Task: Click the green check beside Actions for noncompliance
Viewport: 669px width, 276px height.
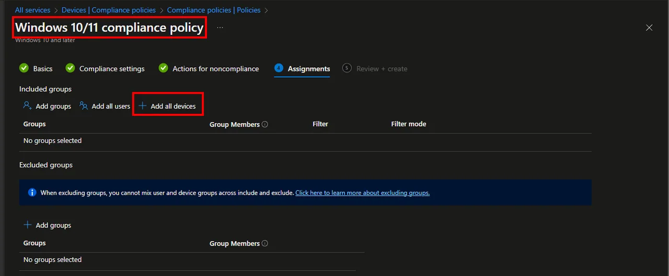Action: click(163, 68)
